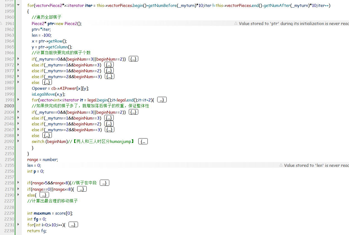Viewport: 349px width, 235px height.
Task: Click line number 1961 in the gutter
Action: pos(10,24)
